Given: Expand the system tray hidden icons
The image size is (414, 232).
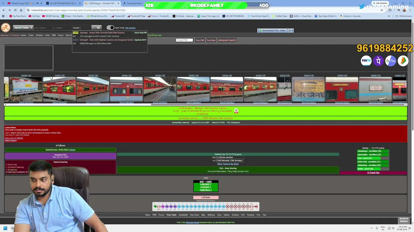Looking at the screenshot, I should click(372, 228).
